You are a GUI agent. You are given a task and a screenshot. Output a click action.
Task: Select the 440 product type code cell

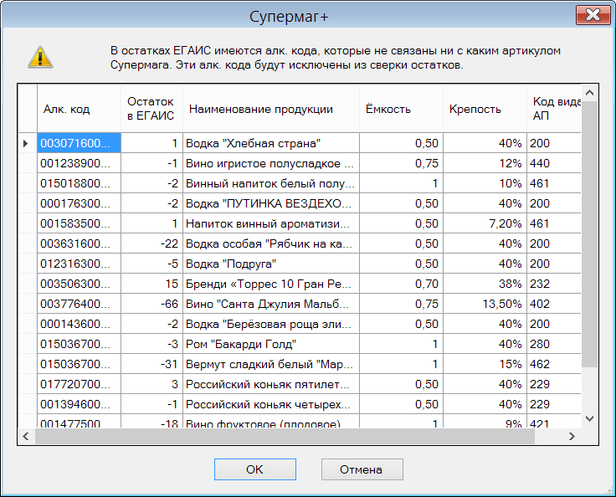pyautogui.click(x=554, y=163)
